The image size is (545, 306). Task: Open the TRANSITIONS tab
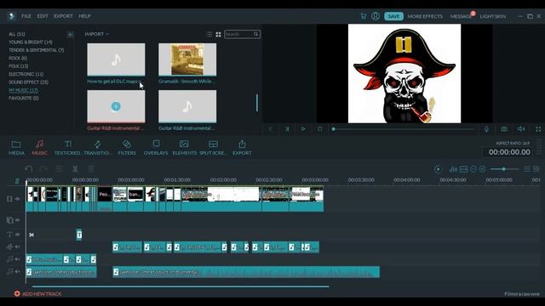point(98,147)
